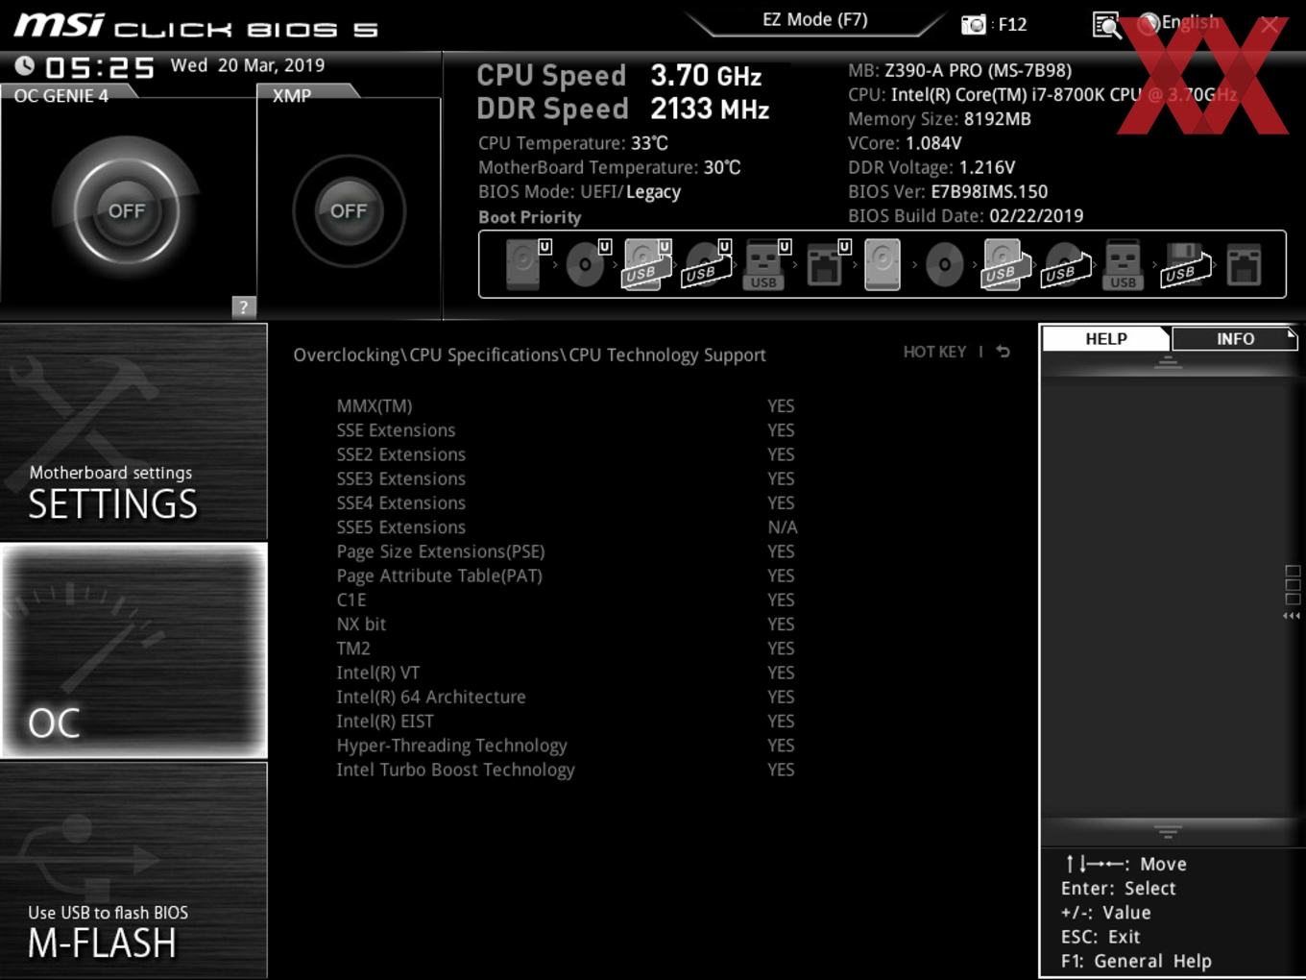Select the UEFI USB key boot icon
This screenshot has width=1306, height=980.
pos(767,263)
